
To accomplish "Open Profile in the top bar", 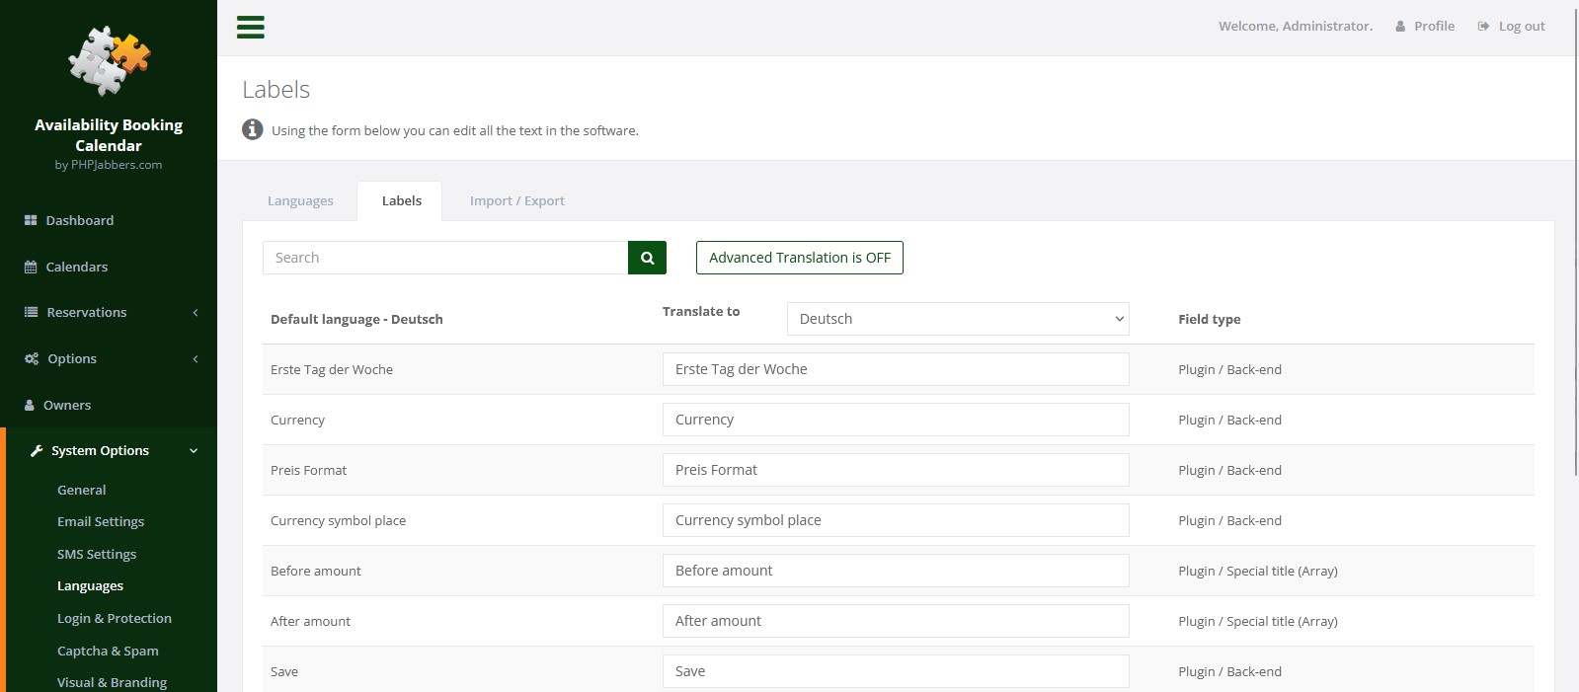I will point(1425,26).
